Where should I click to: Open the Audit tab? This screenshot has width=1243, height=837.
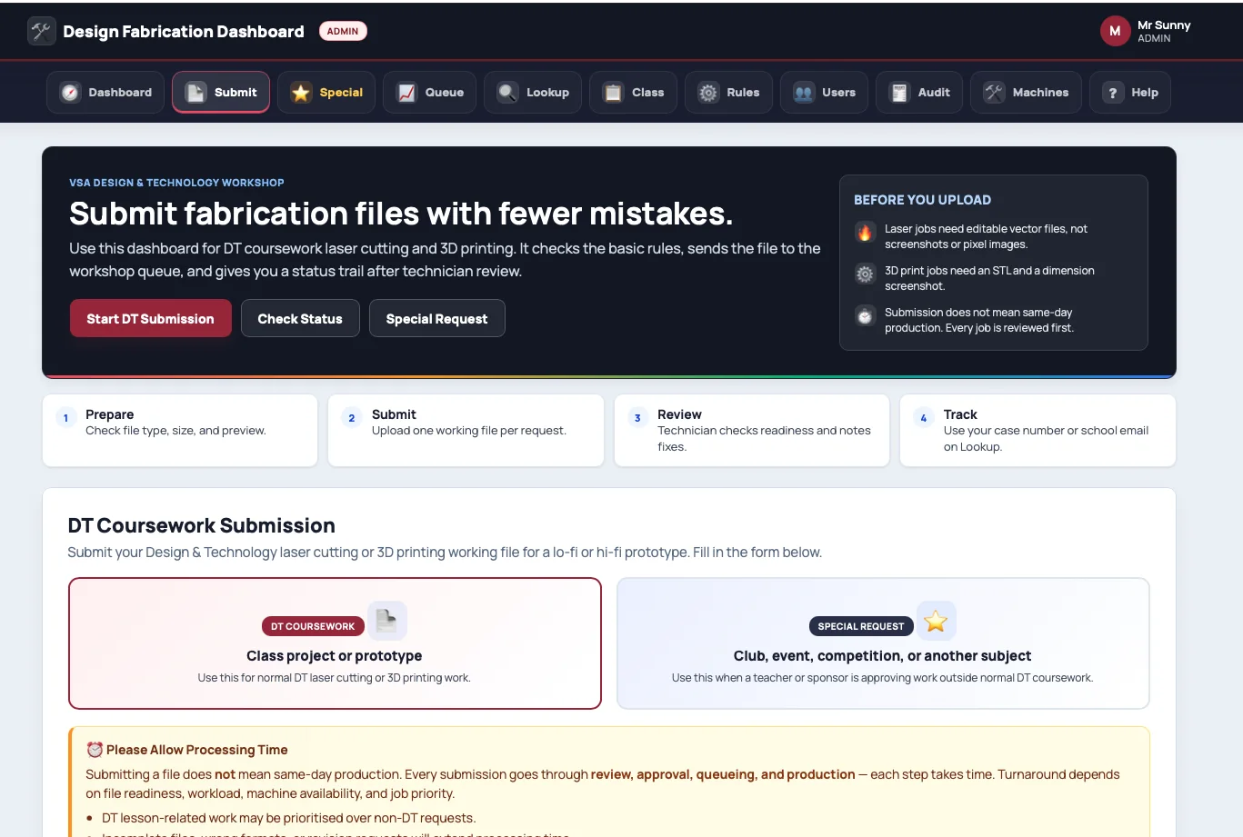point(919,93)
